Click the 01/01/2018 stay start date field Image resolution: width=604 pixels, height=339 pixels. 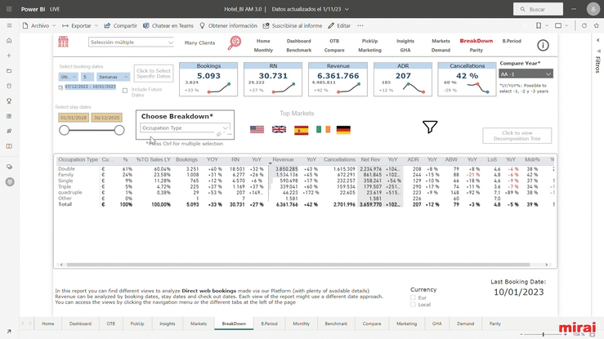tap(74, 118)
